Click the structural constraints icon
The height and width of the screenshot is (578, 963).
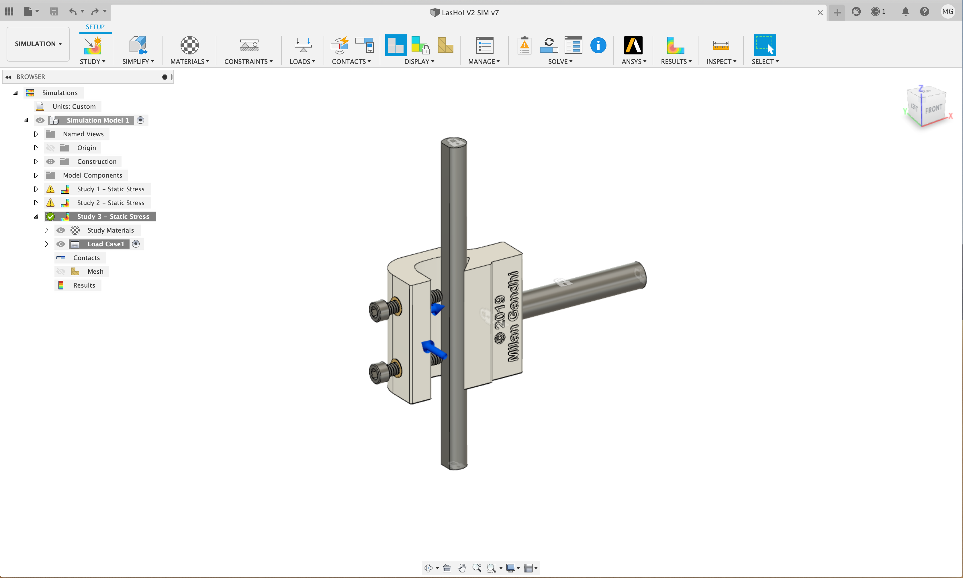[249, 45]
